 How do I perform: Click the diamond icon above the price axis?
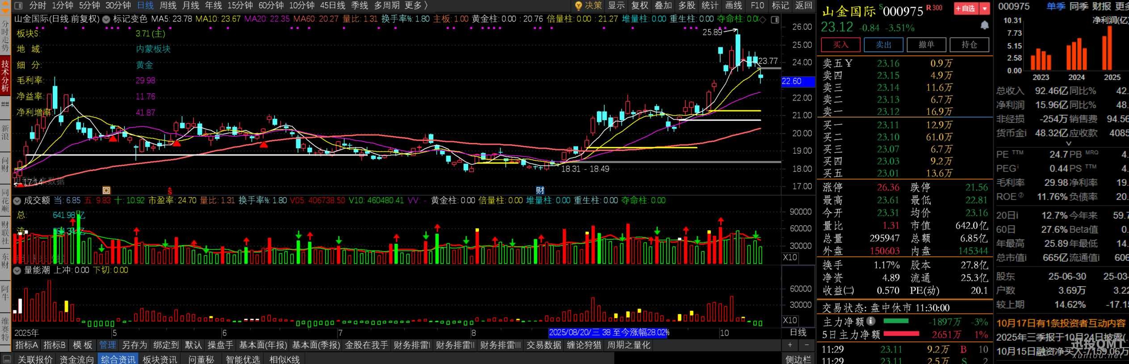(x=763, y=19)
